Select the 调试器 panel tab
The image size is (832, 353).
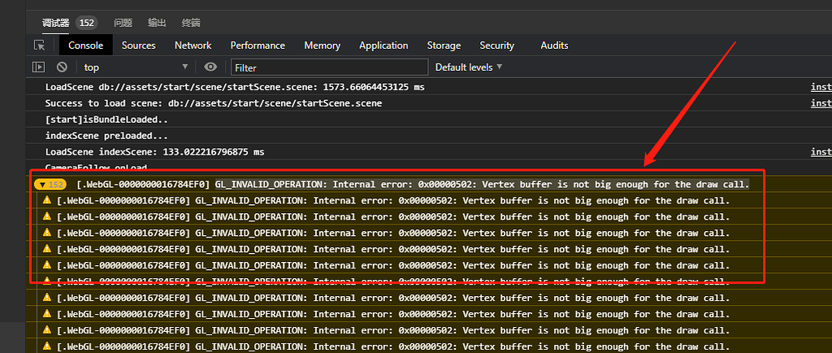[56, 23]
